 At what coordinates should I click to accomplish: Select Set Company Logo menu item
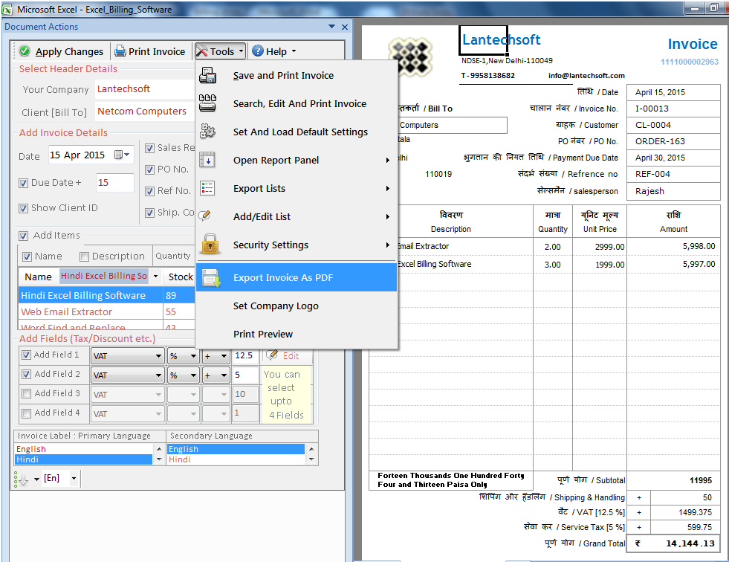pyautogui.click(x=297, y=306)
